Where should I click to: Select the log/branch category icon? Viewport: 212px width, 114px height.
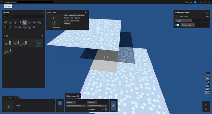tap(10, 27)
